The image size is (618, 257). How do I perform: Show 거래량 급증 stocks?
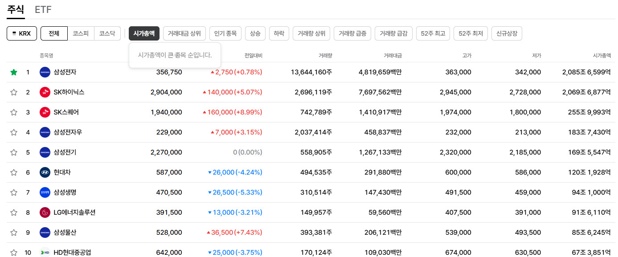(352, 33)
